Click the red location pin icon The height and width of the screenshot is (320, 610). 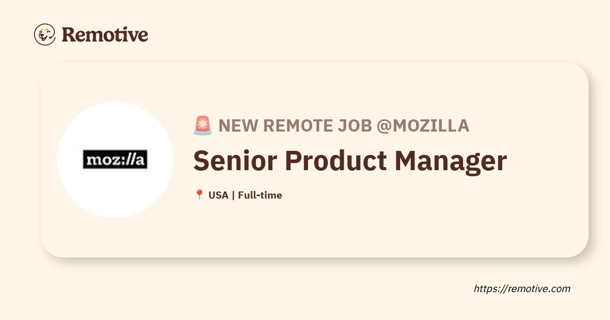(199, 195)
